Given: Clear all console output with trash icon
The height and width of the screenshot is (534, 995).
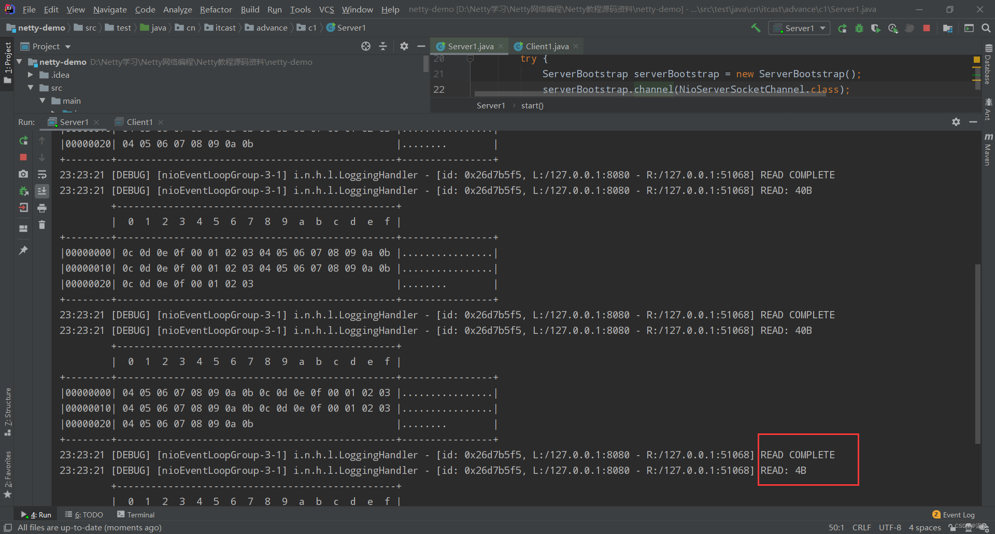Looking at the screenshot, I should 42,225.
